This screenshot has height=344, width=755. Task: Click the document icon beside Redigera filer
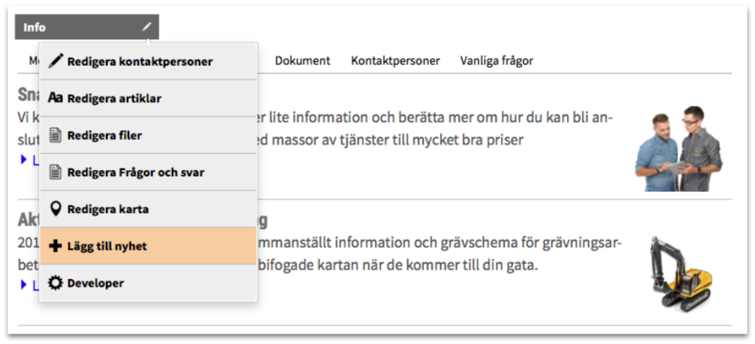coord(55,136)
